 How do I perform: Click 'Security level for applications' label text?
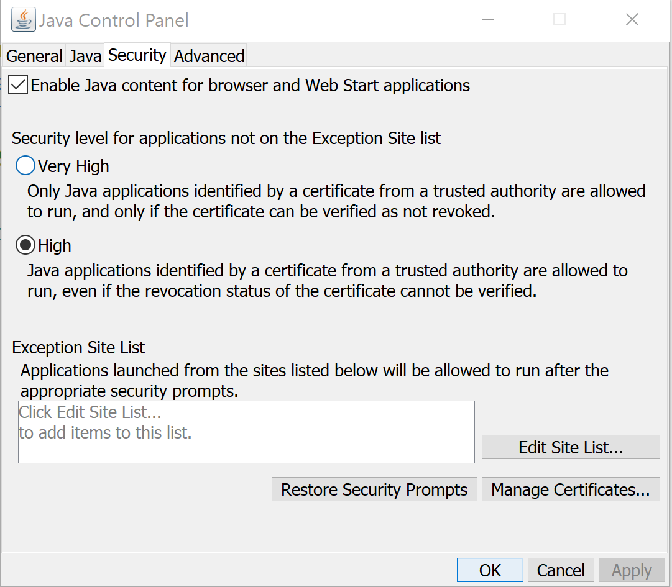226,139
